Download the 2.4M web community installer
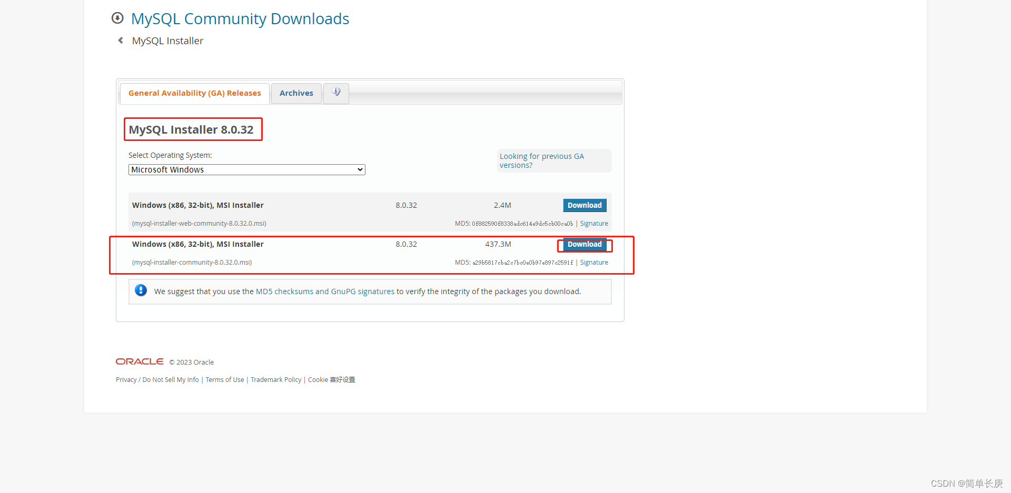The image size is (1011, 493). [x=584, y=205]
